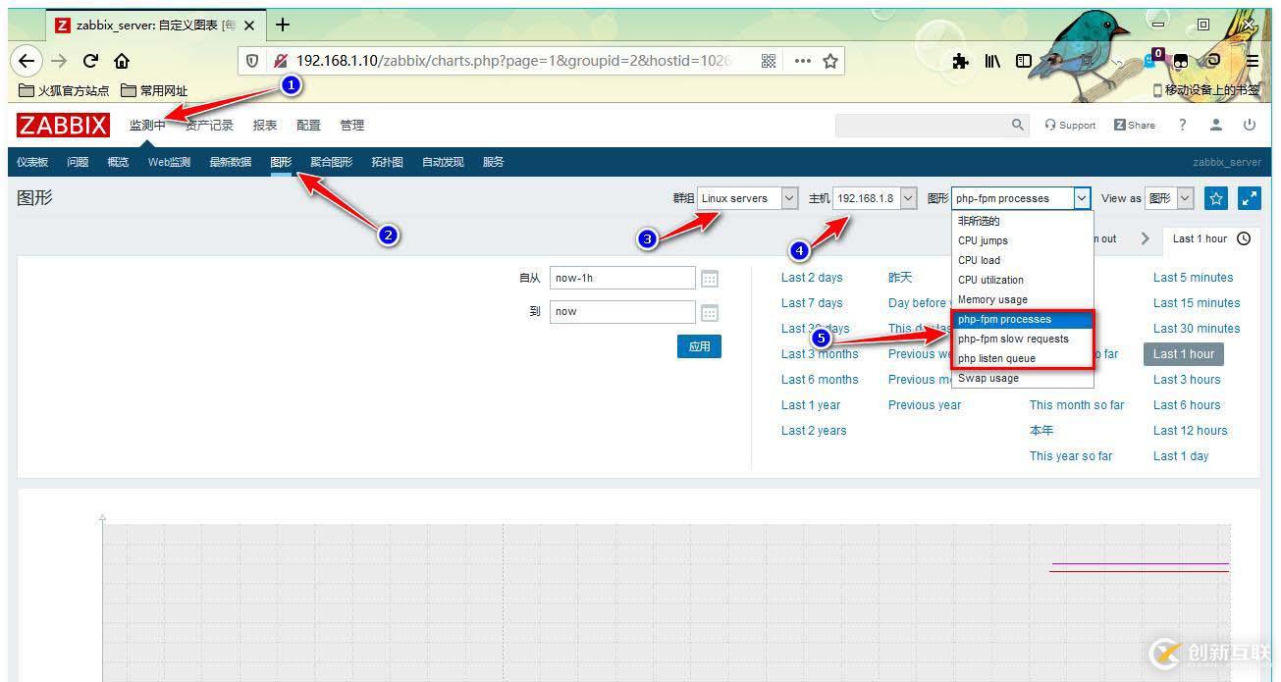1281x682 pixels.
Task: Open a new tab with the plus icon
Action: click(x=283, y=25)
